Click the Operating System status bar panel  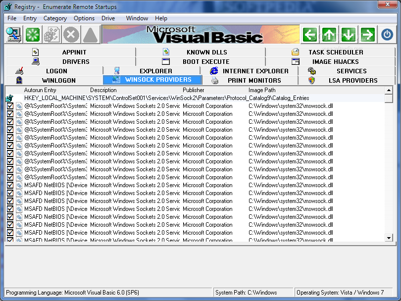point(345,293)
